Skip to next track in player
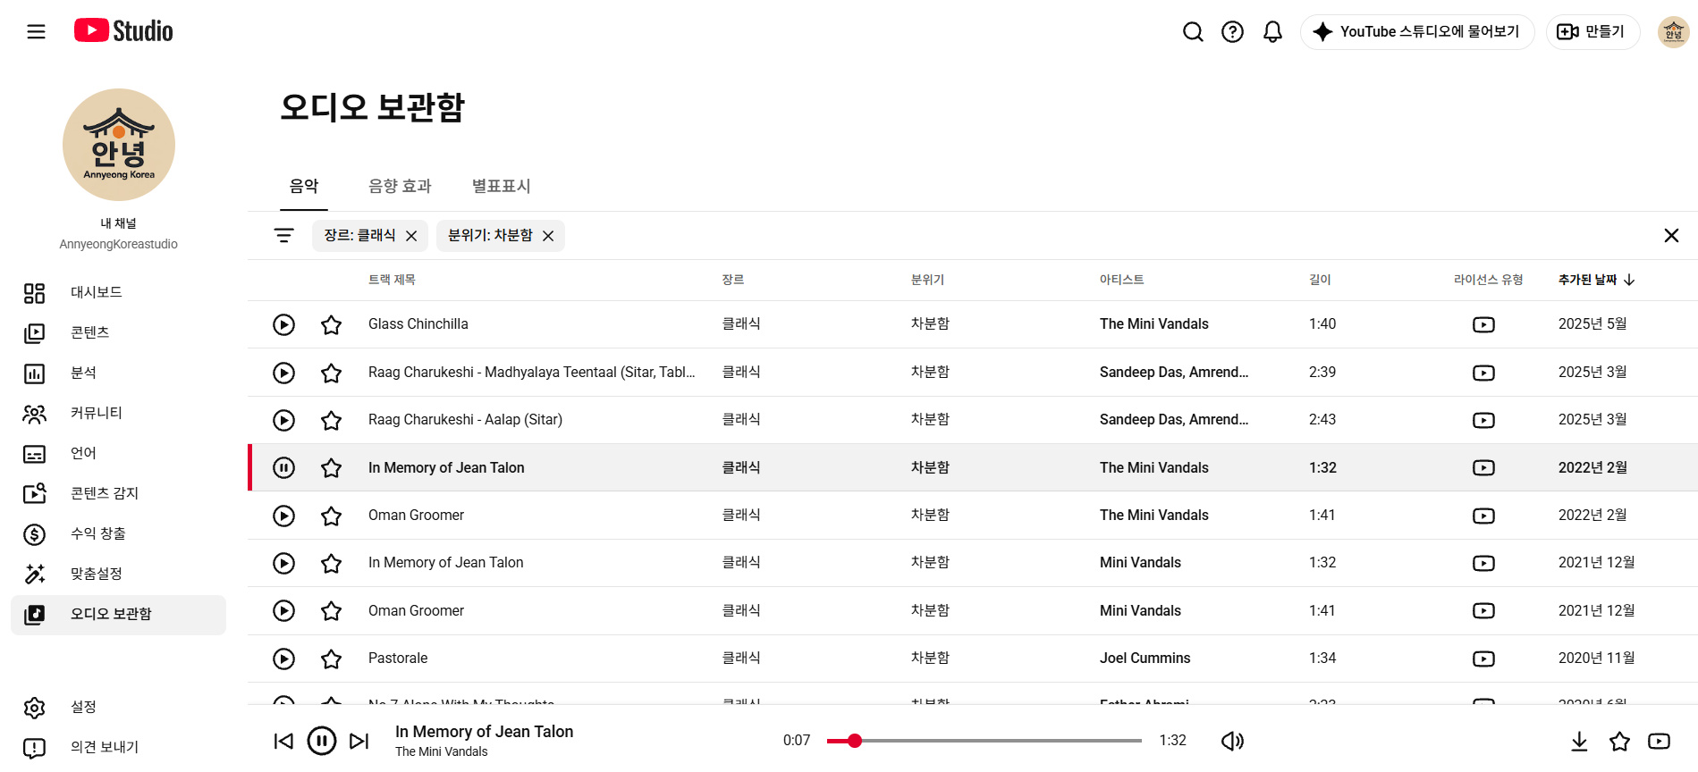Screen dimensions: 1698x772 [x=359, y=741]
